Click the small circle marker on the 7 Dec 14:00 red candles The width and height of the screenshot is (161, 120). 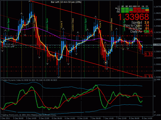pos(105,51)
